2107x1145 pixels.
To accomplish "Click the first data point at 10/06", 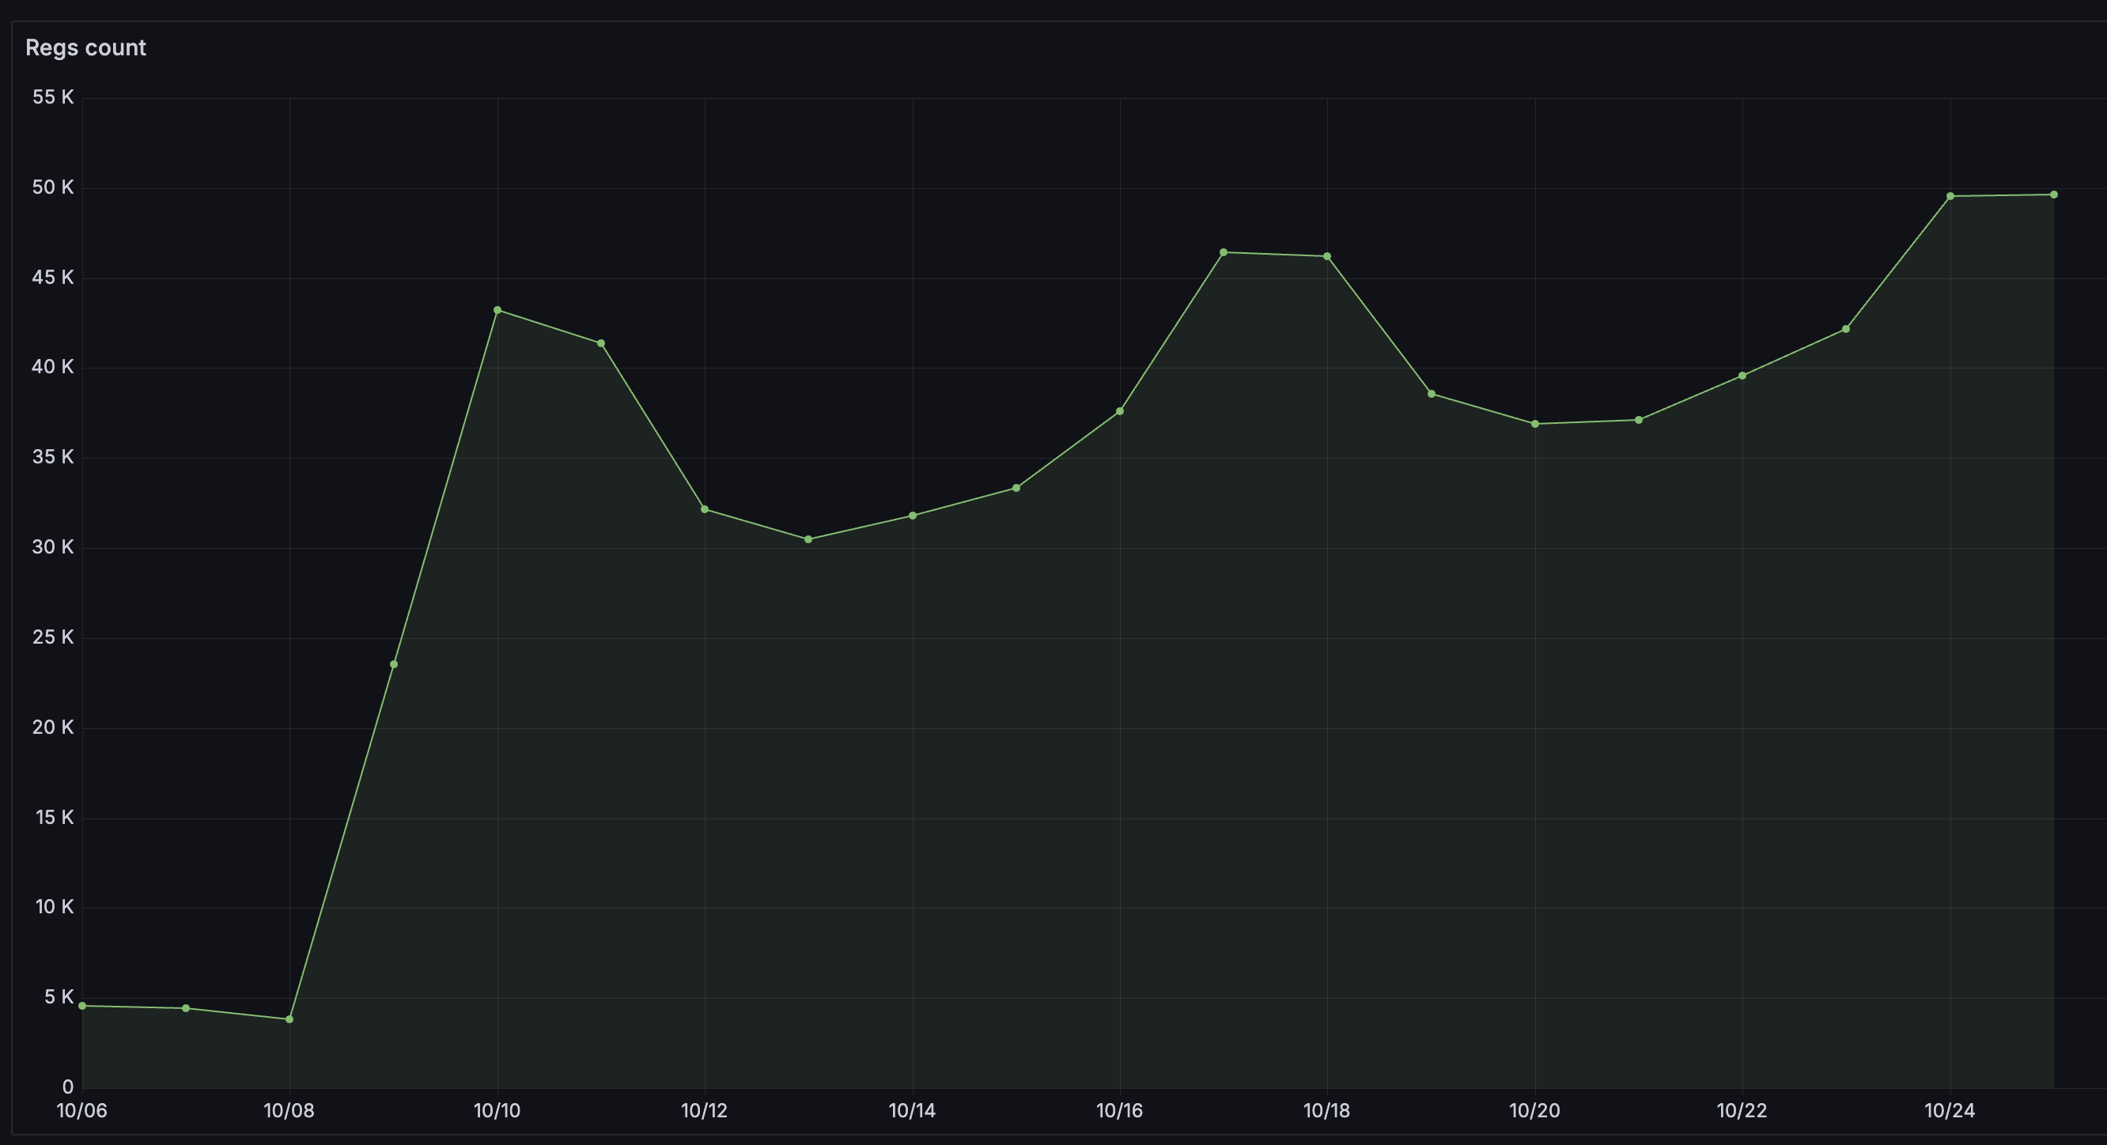I will [82, 1006].
